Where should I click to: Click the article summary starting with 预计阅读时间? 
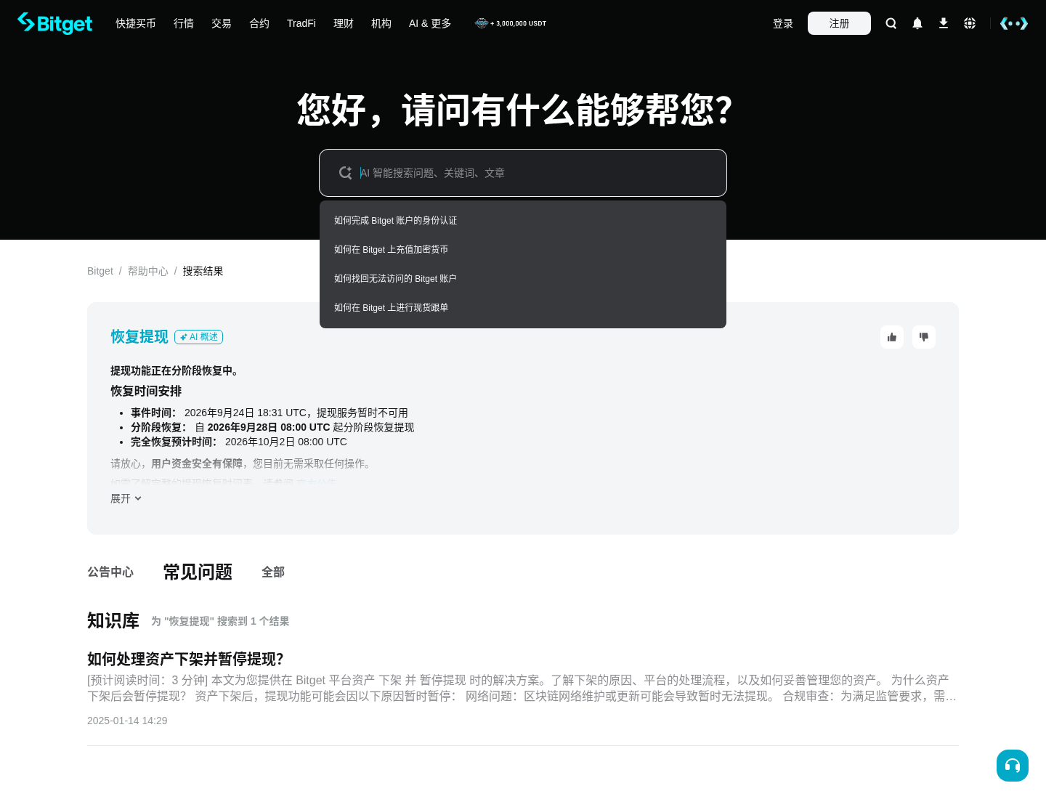pos(522,688)
